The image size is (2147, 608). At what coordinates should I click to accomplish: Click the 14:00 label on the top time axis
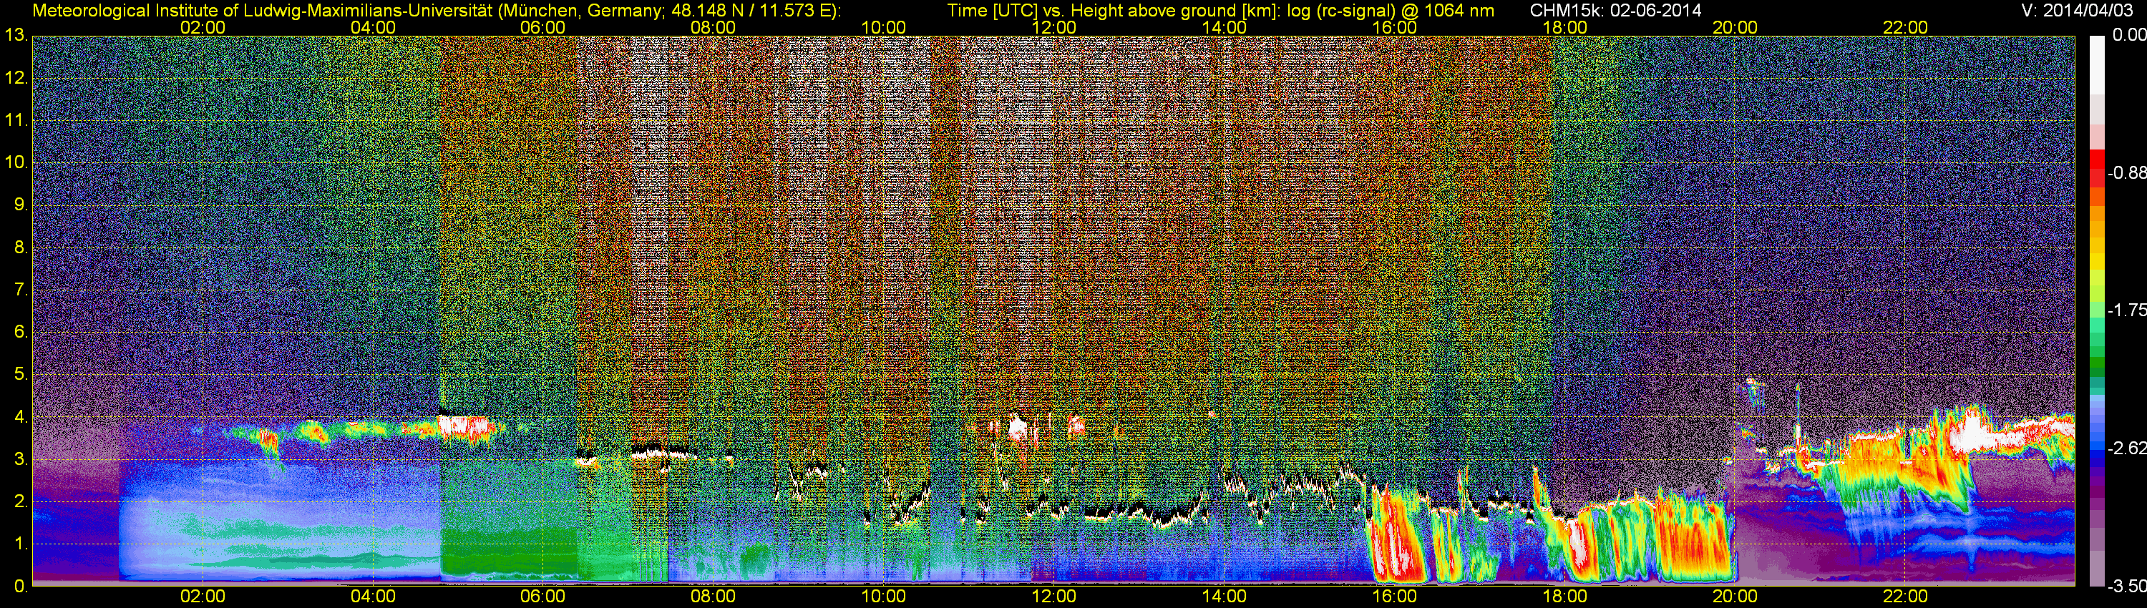(x=1225, y=27)
